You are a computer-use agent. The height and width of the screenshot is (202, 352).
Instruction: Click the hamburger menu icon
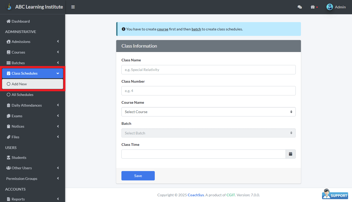73,7
